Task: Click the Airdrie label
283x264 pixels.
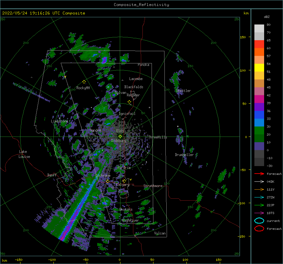Action: [124, 168]
